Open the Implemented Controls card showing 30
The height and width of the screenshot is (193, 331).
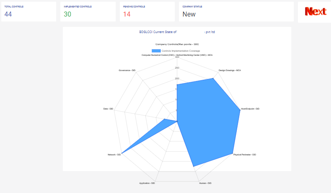pos(88,12)
